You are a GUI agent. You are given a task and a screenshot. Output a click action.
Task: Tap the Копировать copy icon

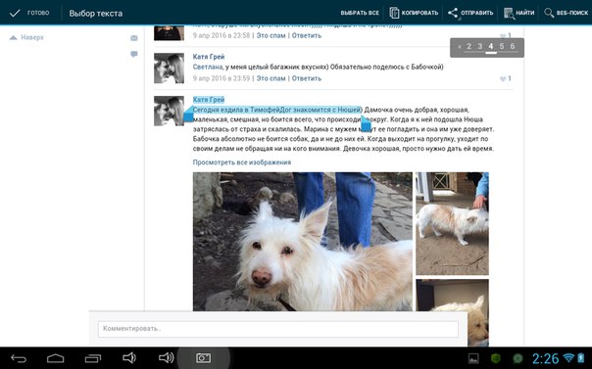coord(394,13)
